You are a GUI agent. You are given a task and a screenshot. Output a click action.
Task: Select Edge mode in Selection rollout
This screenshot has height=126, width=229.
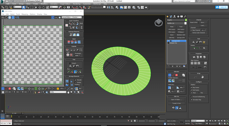coord(173,75)
